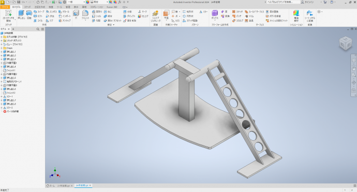Image resolution: width=357 pixels, height=192 pixels.
Task: Select the Hole (穴) tool
Action: 76,15
